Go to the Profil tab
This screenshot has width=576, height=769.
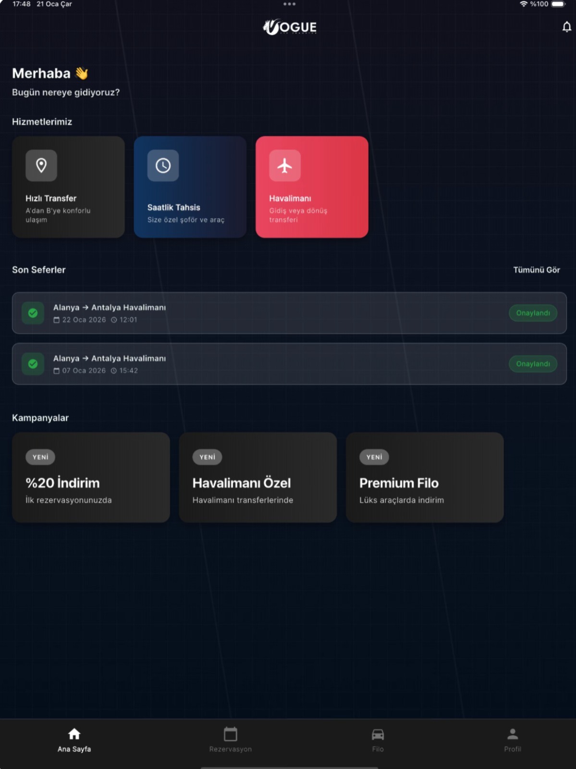(x=513, y=740)
